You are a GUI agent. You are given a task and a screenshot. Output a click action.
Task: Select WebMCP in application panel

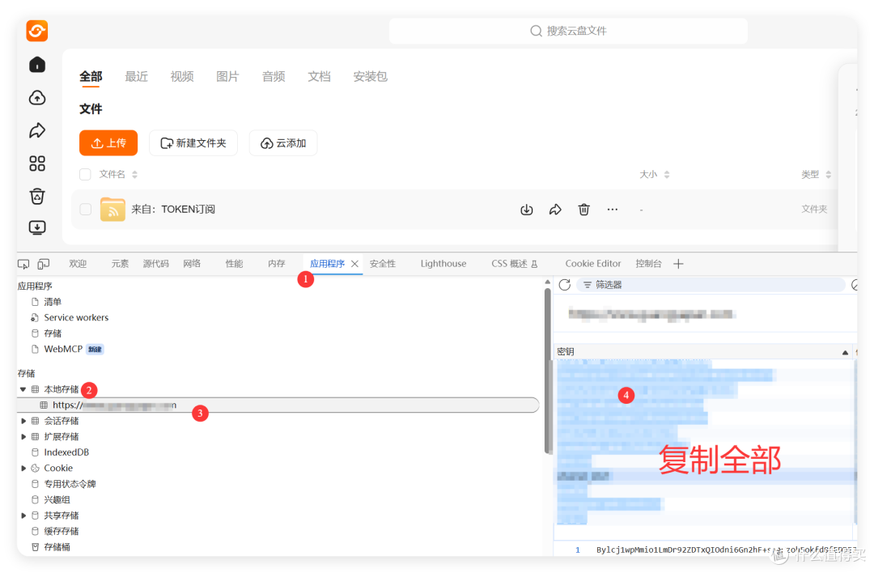point(63,350)
